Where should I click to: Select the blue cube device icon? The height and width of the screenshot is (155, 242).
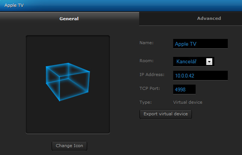tap(68, 82)
